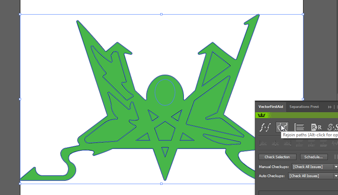The height and width of the screenshot is (195, 338).
Task: Click the R-to-R text conversion icon
Action: pos(316,127)
